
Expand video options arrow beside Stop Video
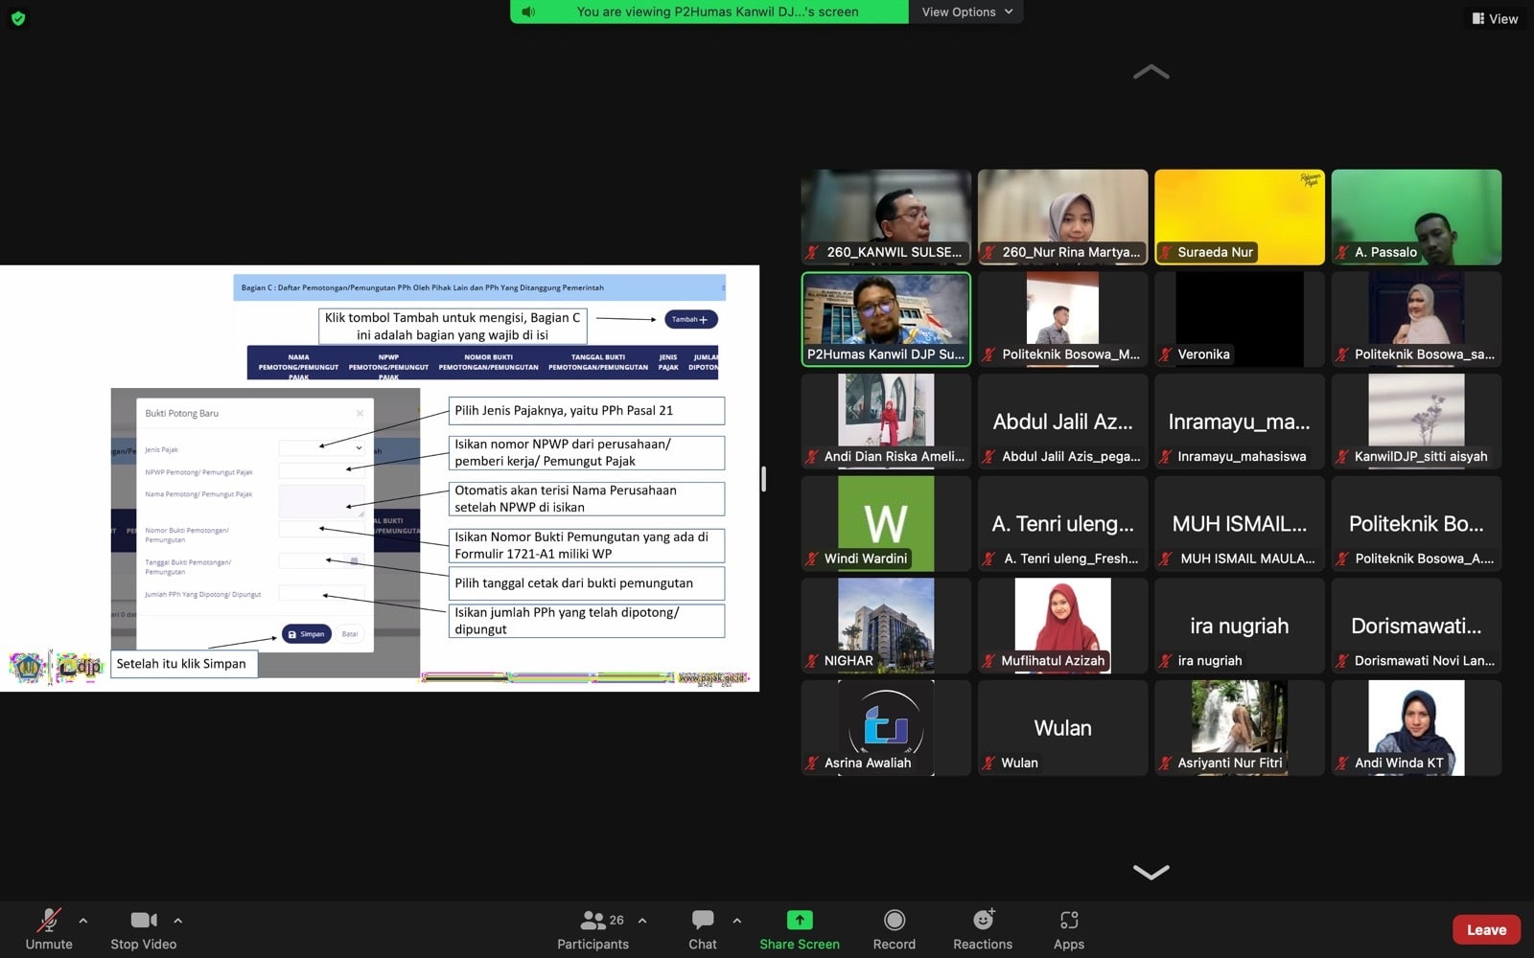[178, 921]
